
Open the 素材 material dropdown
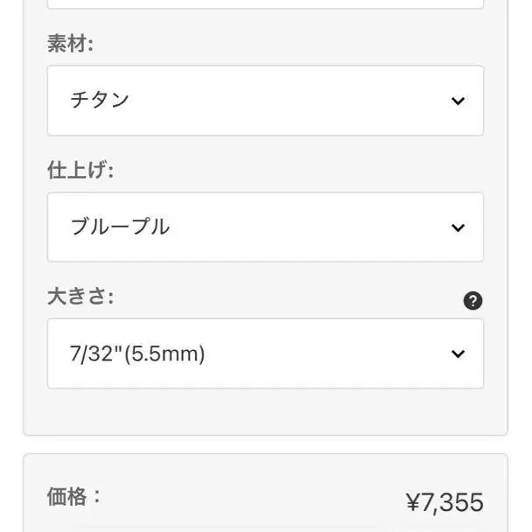(x=265, y=101)
